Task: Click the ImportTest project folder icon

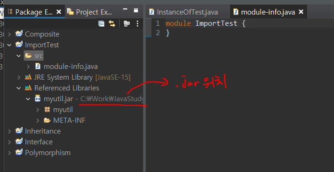Action: pyautogui.click(x=19, y=45)
